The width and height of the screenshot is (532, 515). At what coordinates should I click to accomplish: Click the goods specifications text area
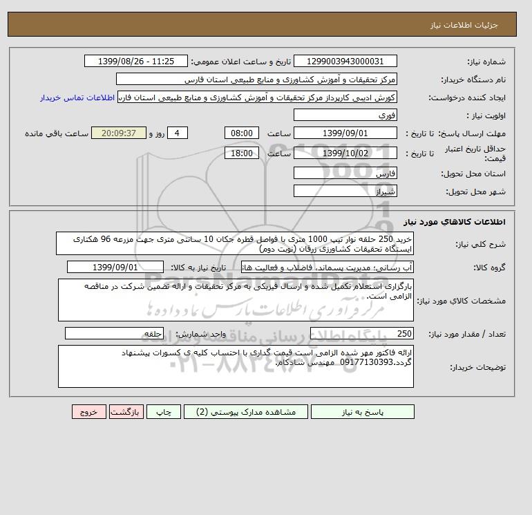coord(236,300)
